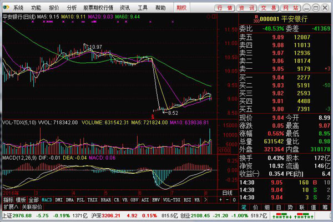Screen dimensions: 333x222
Task: Select the DMI indicator
Action: click(59, 200)
